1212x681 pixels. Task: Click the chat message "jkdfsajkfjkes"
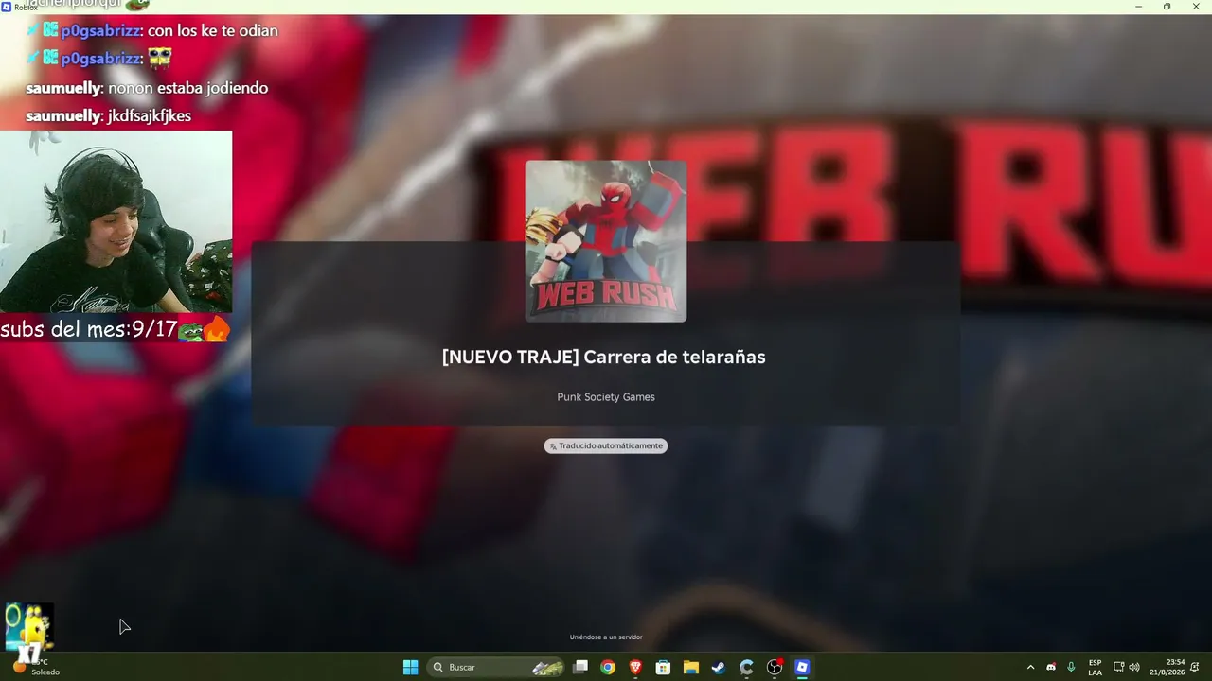tap(150, 115)
